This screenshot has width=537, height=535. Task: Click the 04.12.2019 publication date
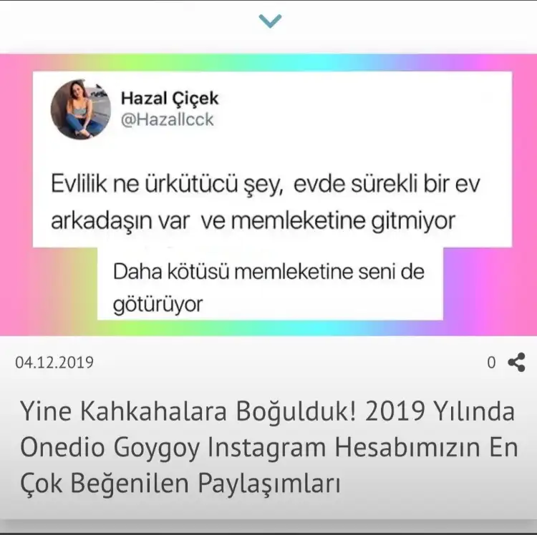[54, 363]
